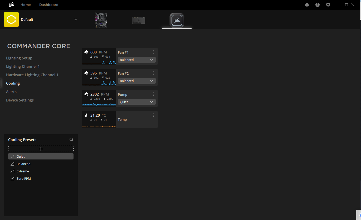Select the Zero RPM cooling preset
The width and height of the screenshot is (361, 220).
(x=41, y=178)
